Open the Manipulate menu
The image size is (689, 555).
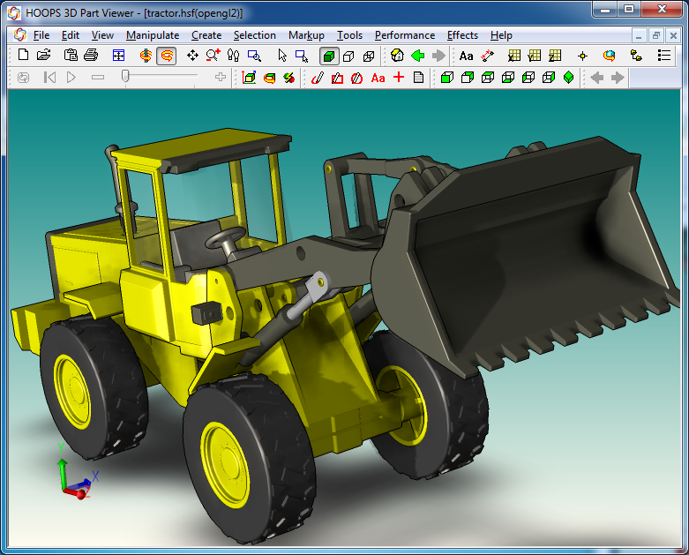152,35
